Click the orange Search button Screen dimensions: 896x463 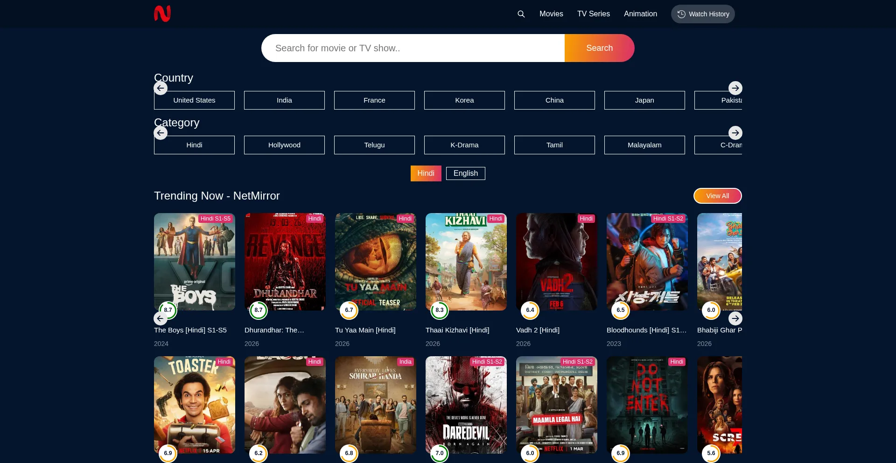pyautogui.click(x=600, y=48)
